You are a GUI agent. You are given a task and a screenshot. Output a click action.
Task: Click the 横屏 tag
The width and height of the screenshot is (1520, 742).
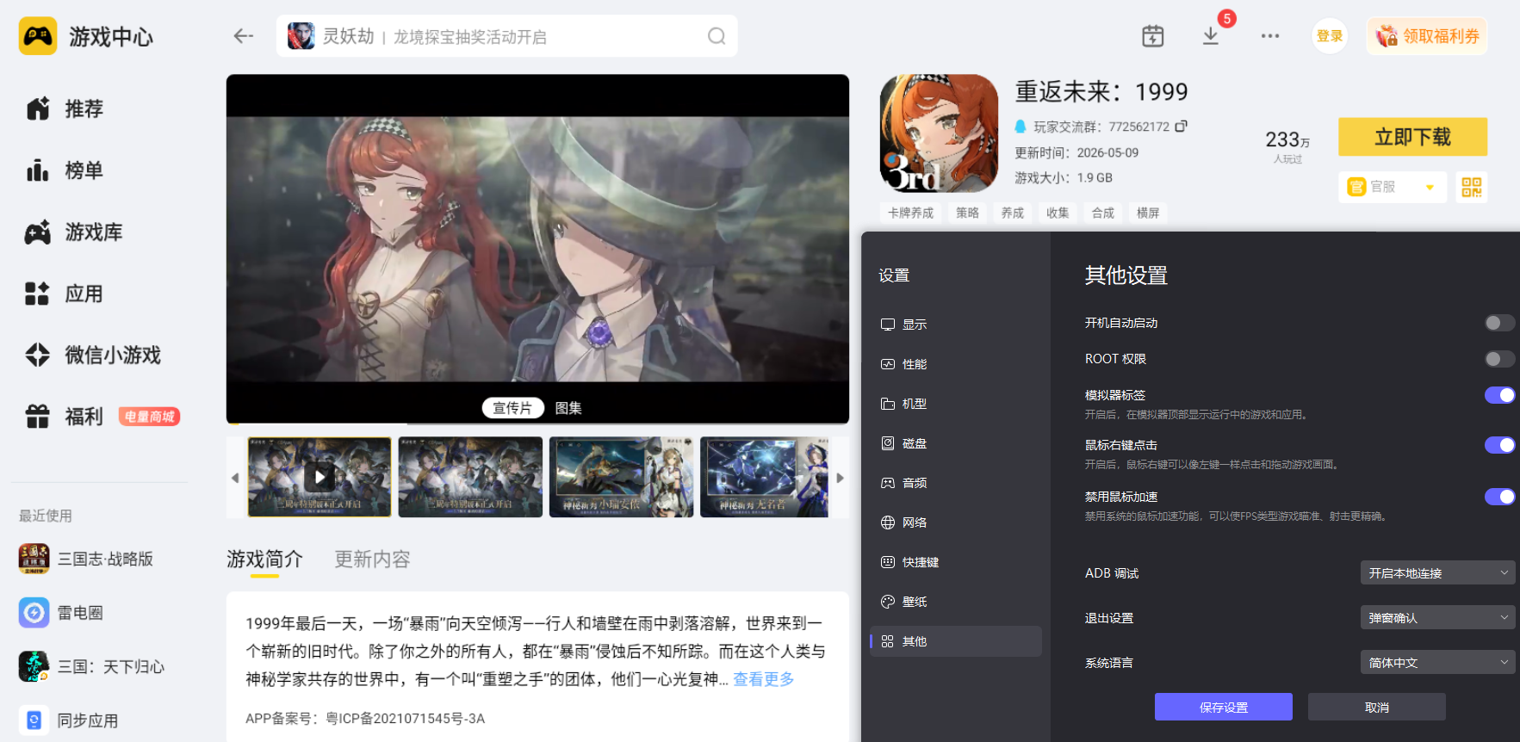[1148, 213]
